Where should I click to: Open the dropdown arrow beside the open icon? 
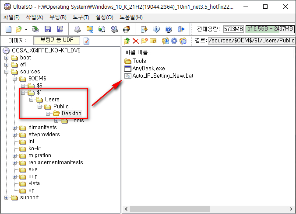26,29
